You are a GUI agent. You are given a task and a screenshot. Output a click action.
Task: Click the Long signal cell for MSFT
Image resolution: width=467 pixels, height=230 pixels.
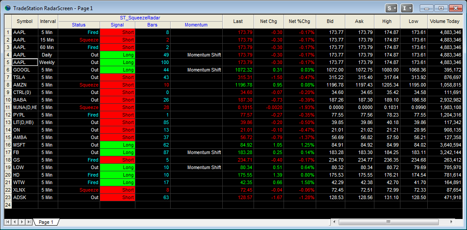point(117,145)
